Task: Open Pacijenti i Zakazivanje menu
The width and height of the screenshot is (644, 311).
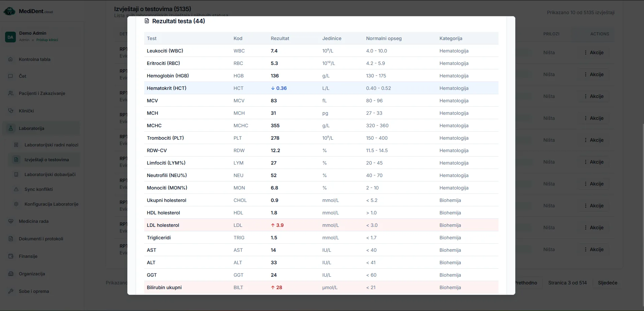Action: 41,93
